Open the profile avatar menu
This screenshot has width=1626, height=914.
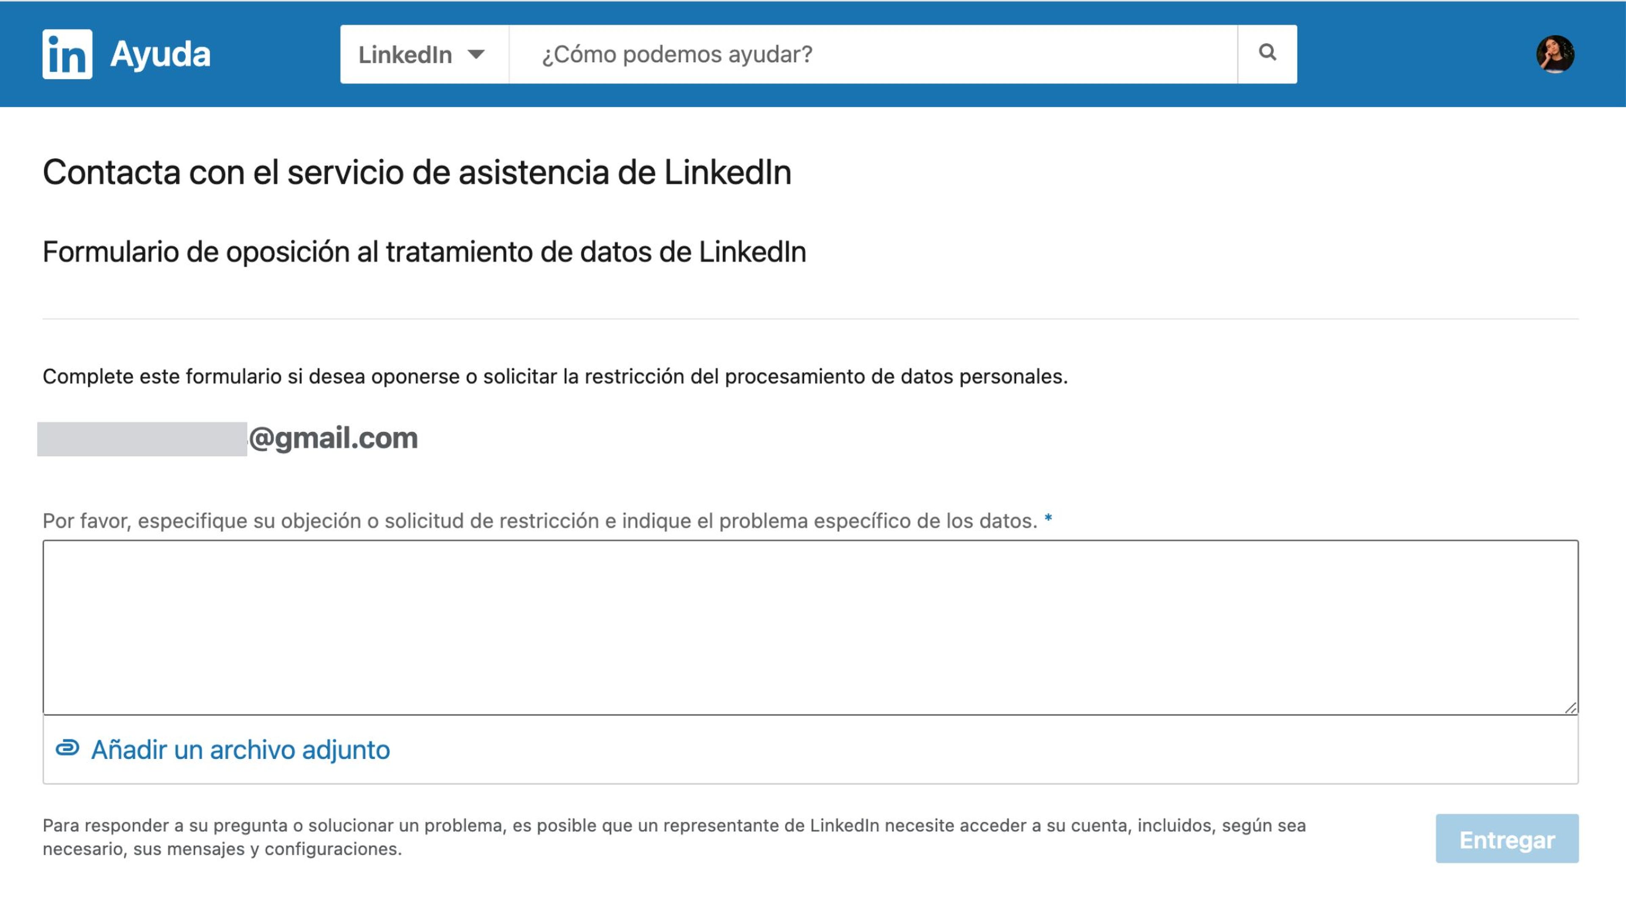coord(1555,54)
